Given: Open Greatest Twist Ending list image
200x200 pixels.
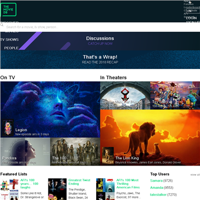Looking at the screenshot, I should click(x=57, y=189).
